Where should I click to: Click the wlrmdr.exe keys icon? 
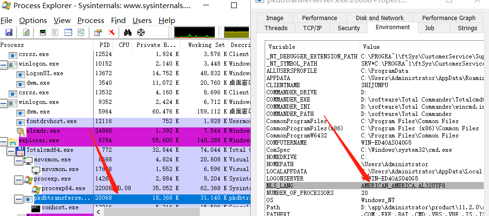pyautogui.click(x=21, y=131)
